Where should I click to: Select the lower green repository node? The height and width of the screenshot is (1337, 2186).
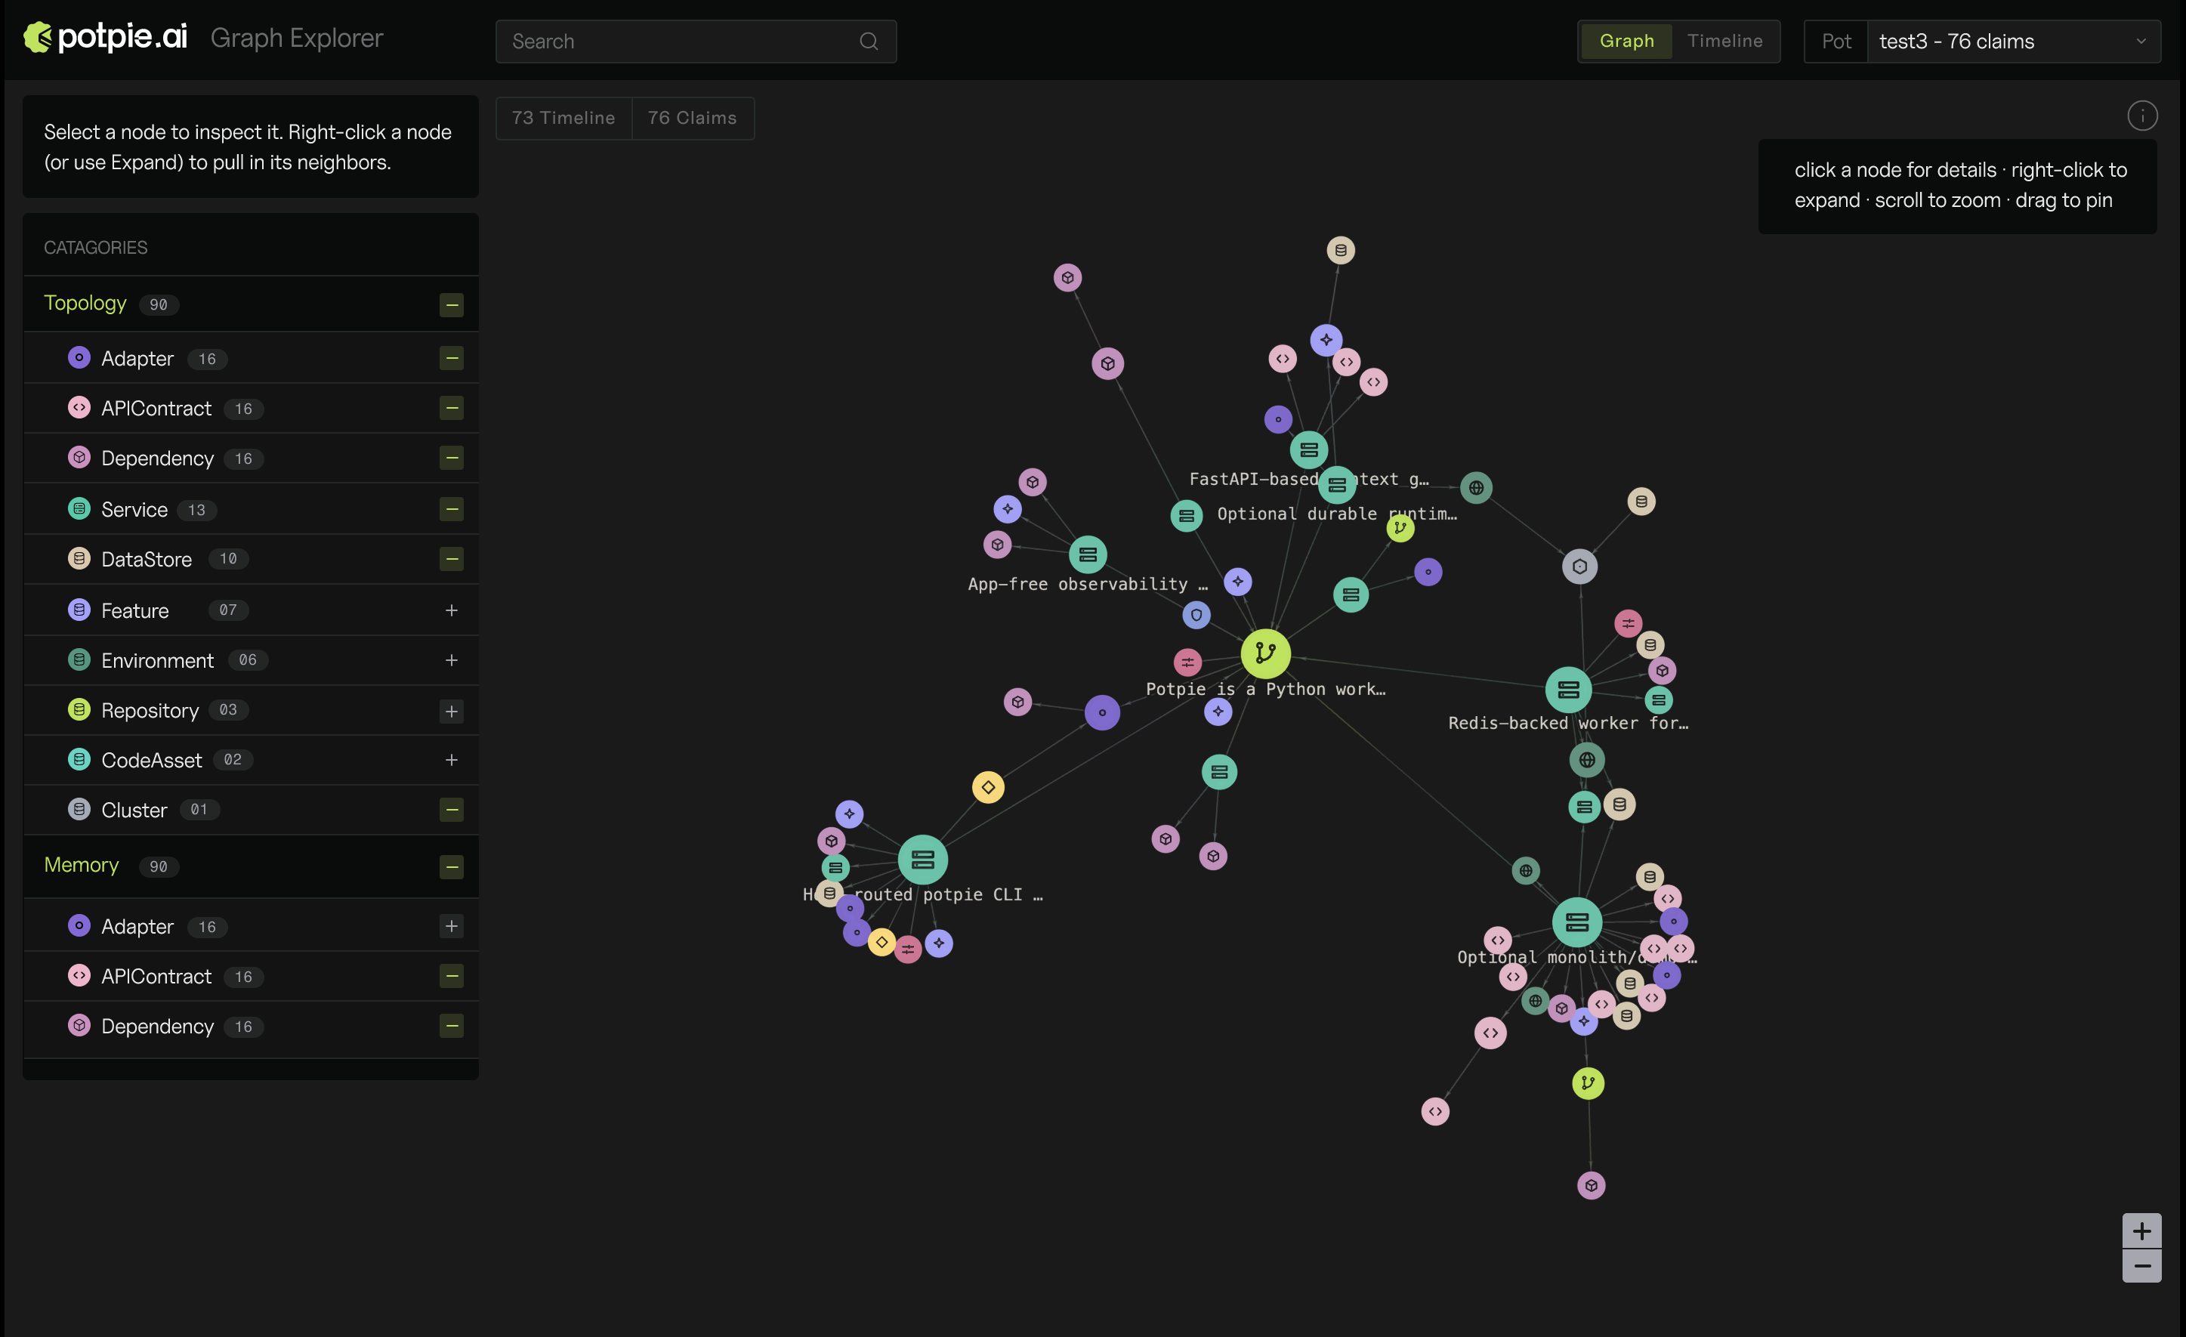[1587, 1083]
